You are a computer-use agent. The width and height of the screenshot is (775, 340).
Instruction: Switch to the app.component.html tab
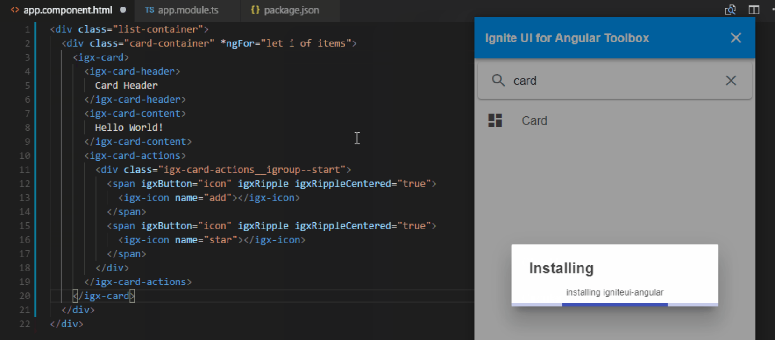point(68,10)
